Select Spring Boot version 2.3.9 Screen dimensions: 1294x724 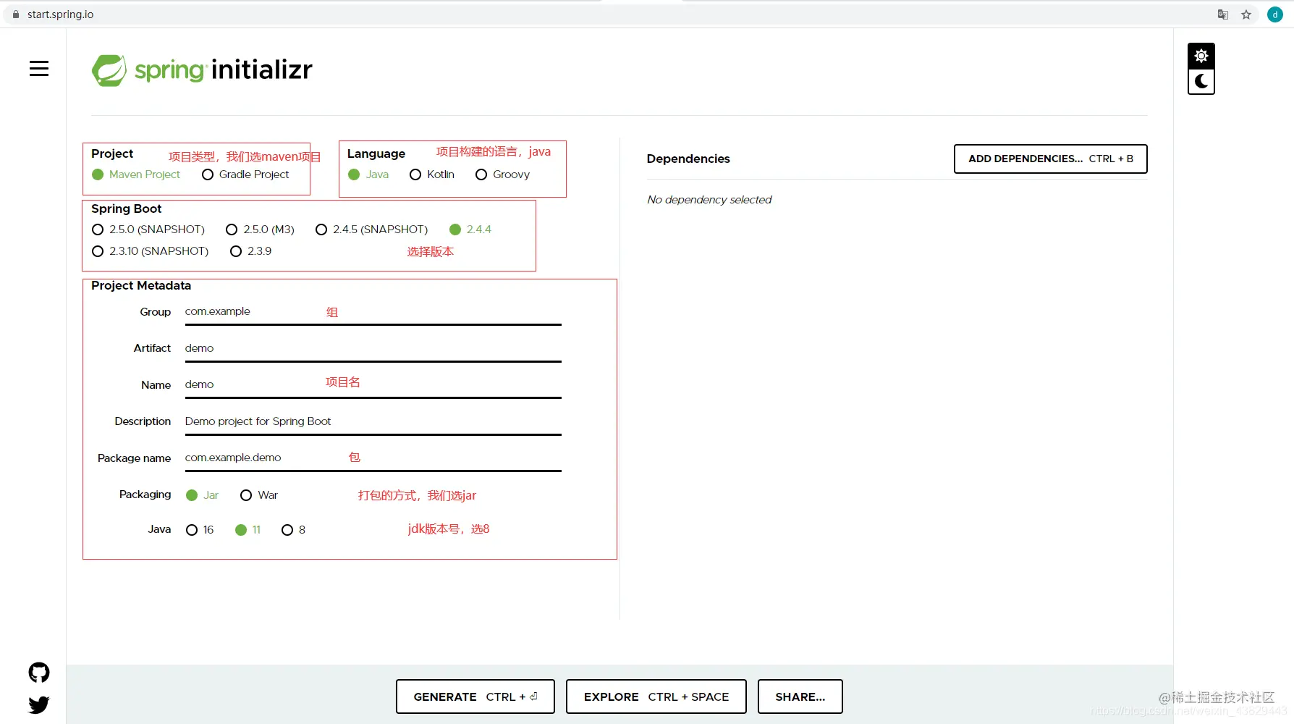(x=250, y=251)
